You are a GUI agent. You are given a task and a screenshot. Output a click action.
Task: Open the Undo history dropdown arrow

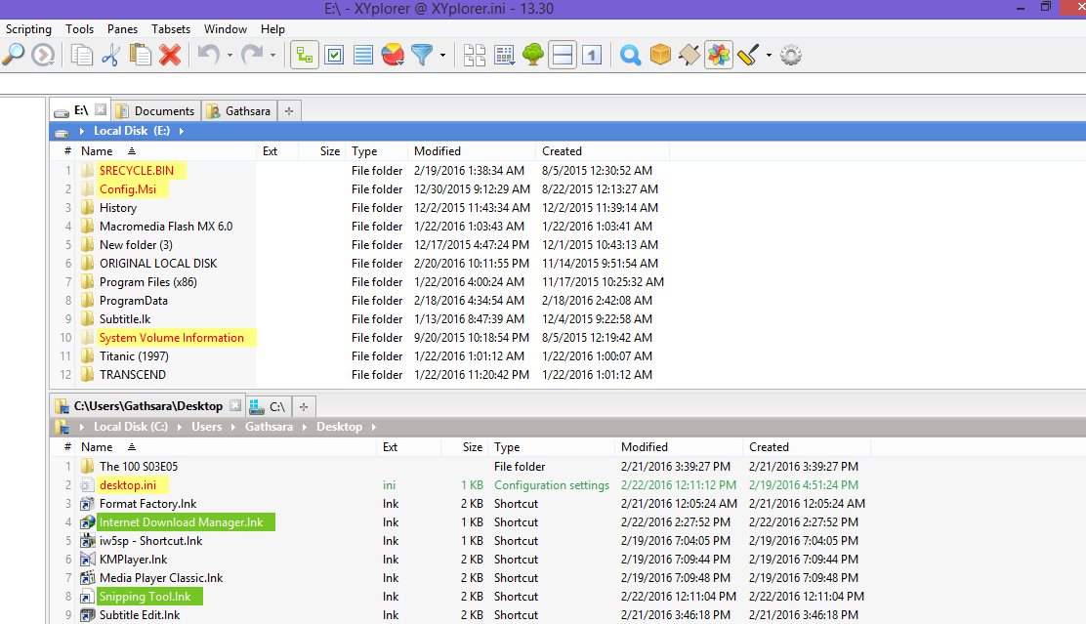230,55
